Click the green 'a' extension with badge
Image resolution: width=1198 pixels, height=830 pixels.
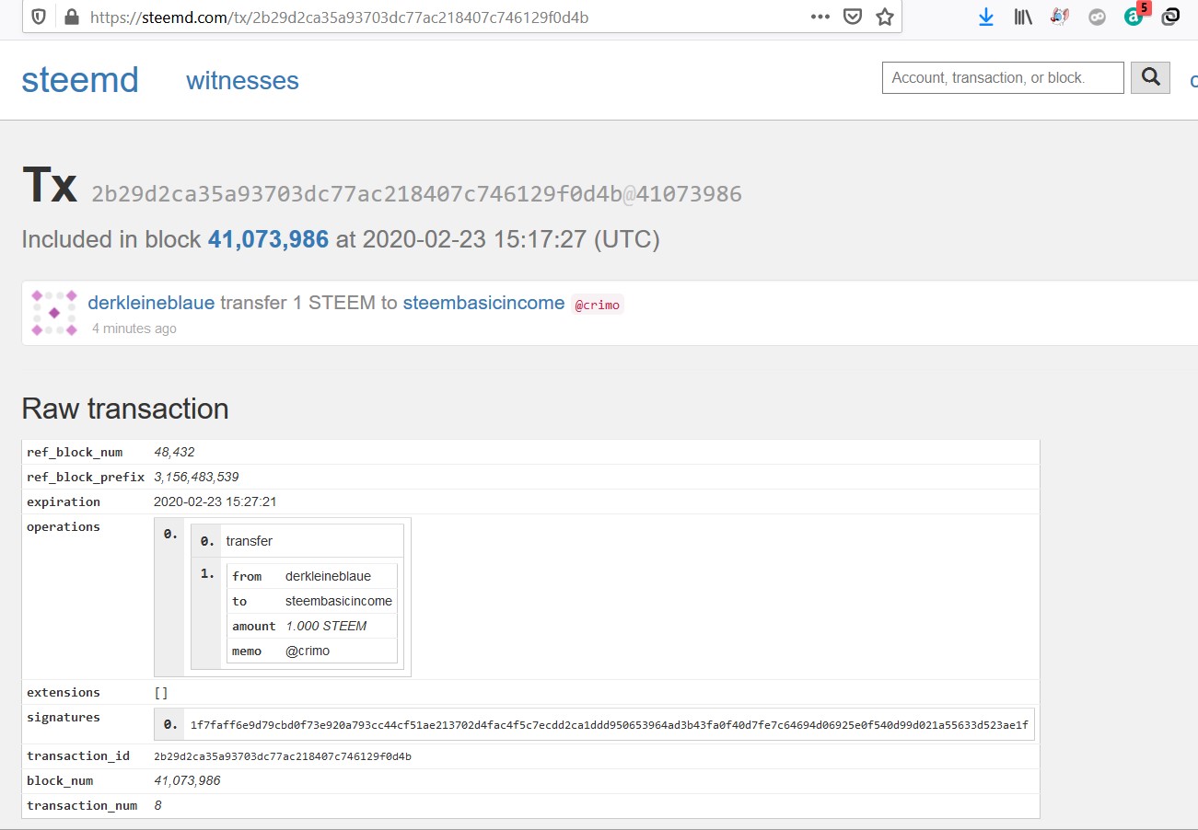[1134, 17]
